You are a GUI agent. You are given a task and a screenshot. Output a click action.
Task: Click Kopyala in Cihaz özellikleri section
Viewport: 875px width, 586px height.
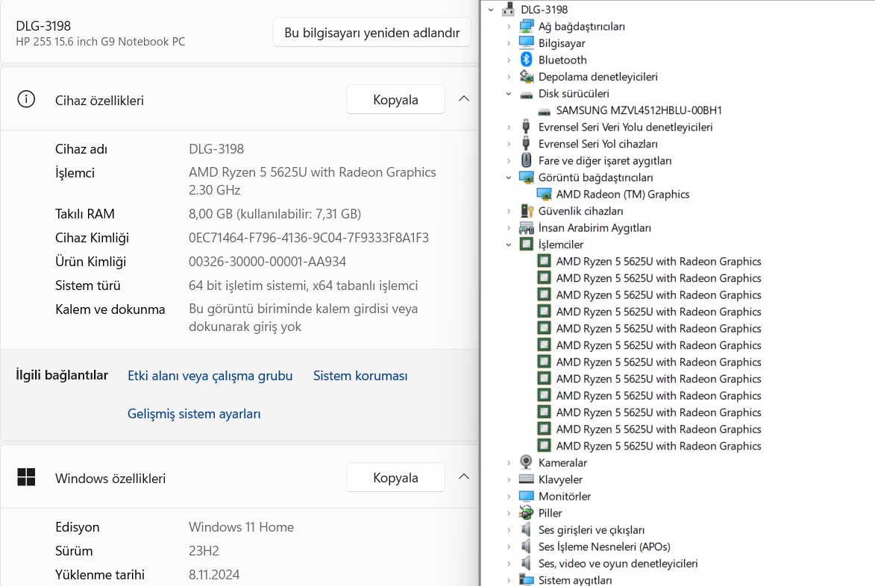click(395, 99)
